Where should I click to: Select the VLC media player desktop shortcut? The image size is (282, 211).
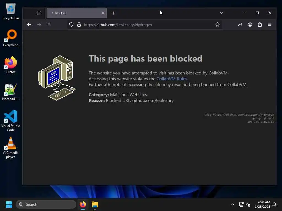(11, 148)
